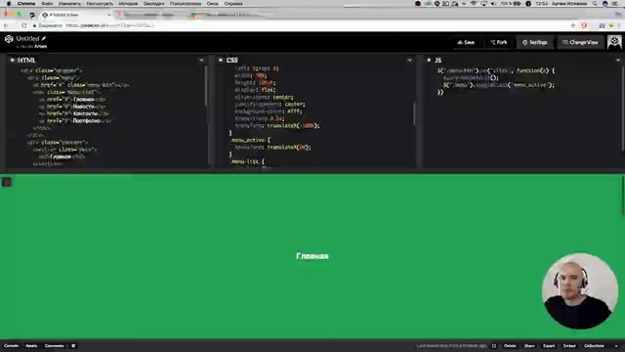This screenshot has width=625, height=352.
Task: Reload the page in Chrome
Action: (x=23, y=25)
